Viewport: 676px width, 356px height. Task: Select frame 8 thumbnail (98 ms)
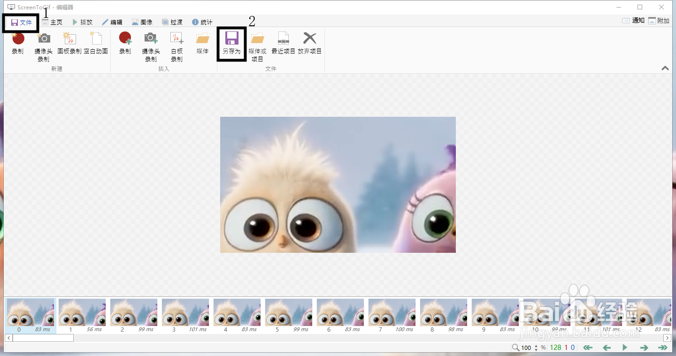pyautogui.click(x=444, y=316)
